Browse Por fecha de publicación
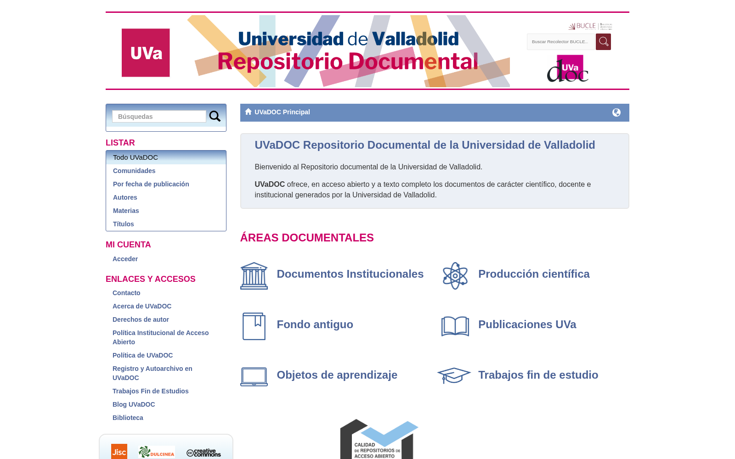The width and height of the screenshot is (735, 459). click(x=151, y=184)
